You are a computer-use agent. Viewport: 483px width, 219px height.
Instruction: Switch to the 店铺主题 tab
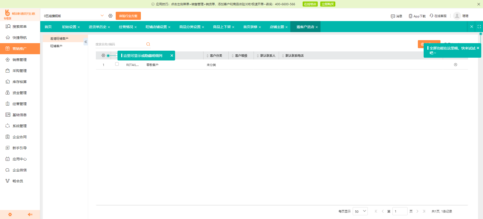pyautogui.click(x=277, y=27)
